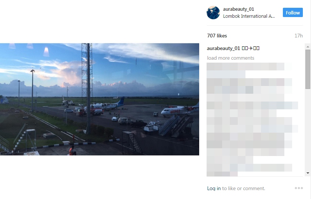Expand load more comments
311x199 pixels.
tap(231, 58)
